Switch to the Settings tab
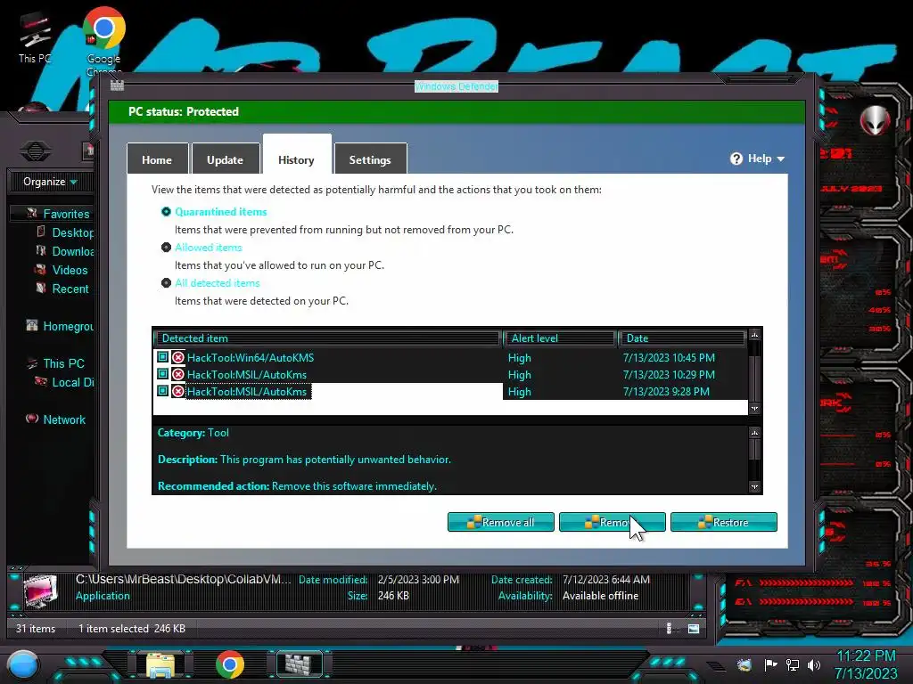This screenshot has width=913, height=684. click(370, 159)
